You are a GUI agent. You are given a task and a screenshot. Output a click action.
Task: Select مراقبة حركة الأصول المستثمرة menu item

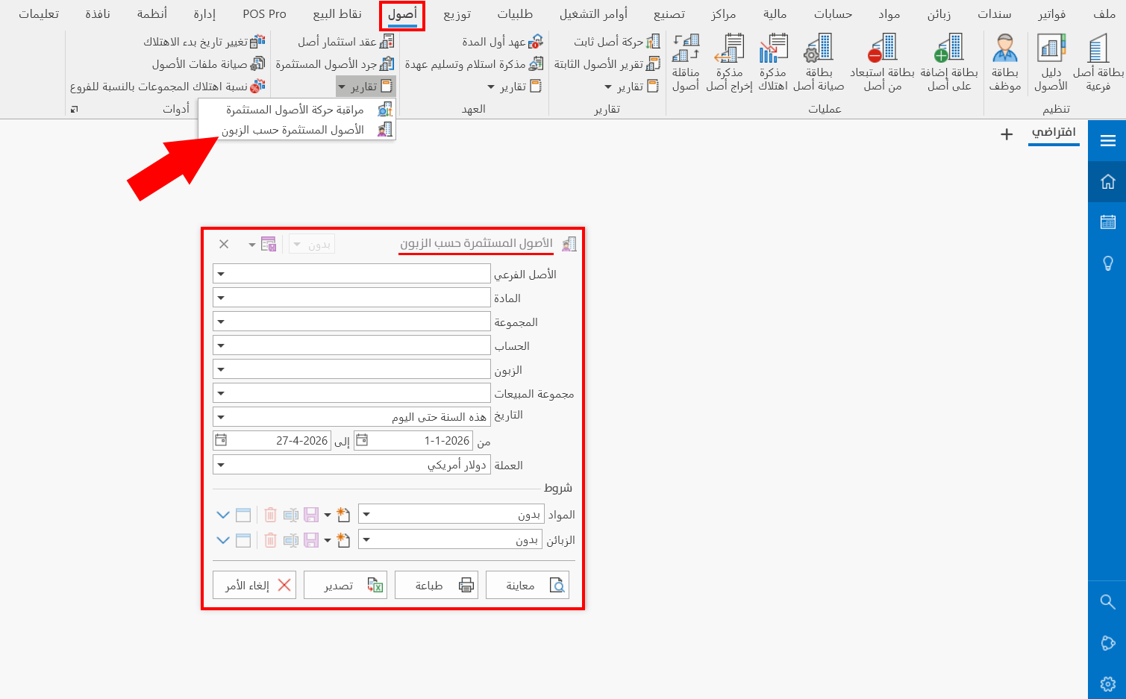tap(297, 110)
